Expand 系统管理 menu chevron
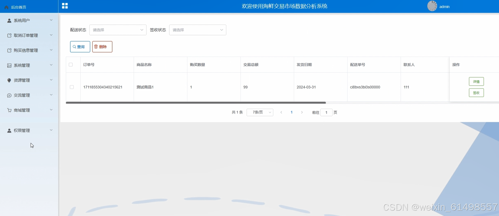This screenshot has width=499, height=216. [x=51, y=65]
